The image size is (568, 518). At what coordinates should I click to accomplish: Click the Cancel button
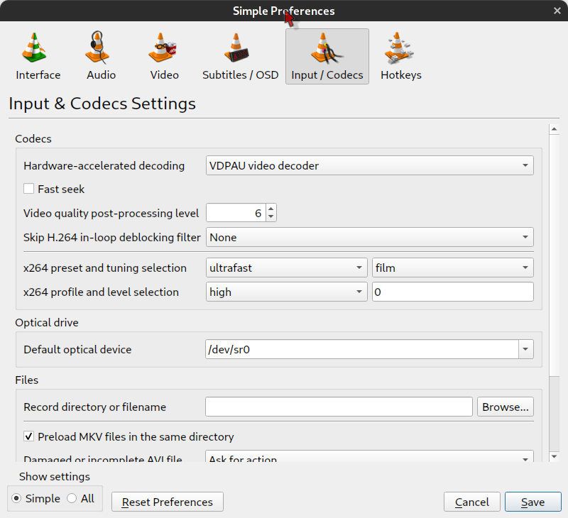471,502
